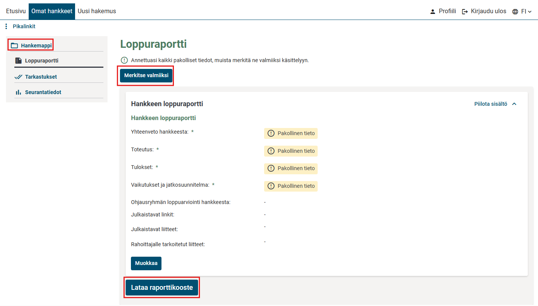This screenshot has height=306, width=538.
Task: Click the Profiili person icon
Action: click(433, 12)
